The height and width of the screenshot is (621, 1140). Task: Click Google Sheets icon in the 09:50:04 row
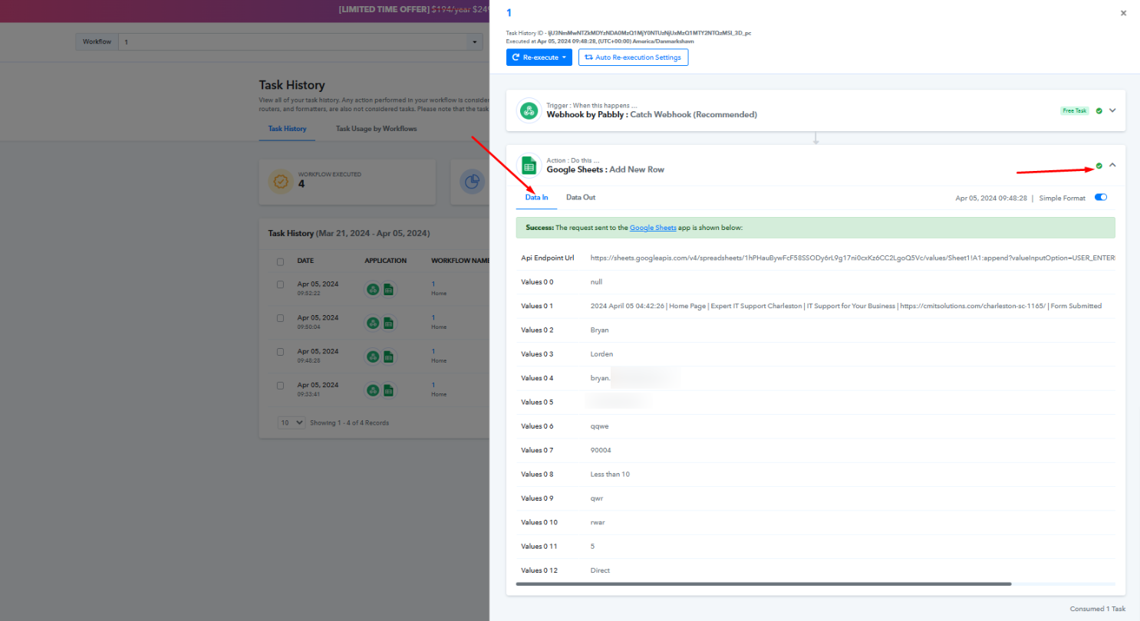click(389, 323)
